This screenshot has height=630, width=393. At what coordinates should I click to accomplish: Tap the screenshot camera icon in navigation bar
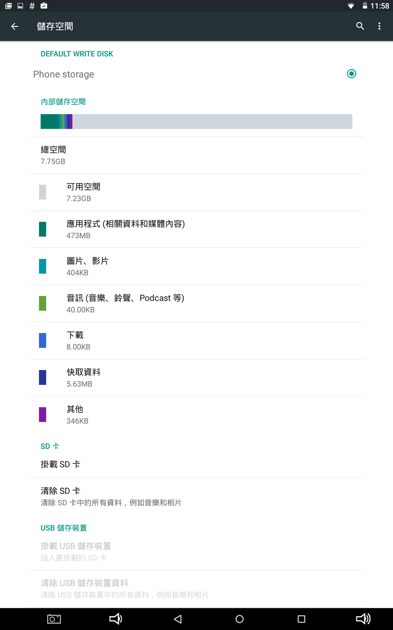click(x=54, y=619)
